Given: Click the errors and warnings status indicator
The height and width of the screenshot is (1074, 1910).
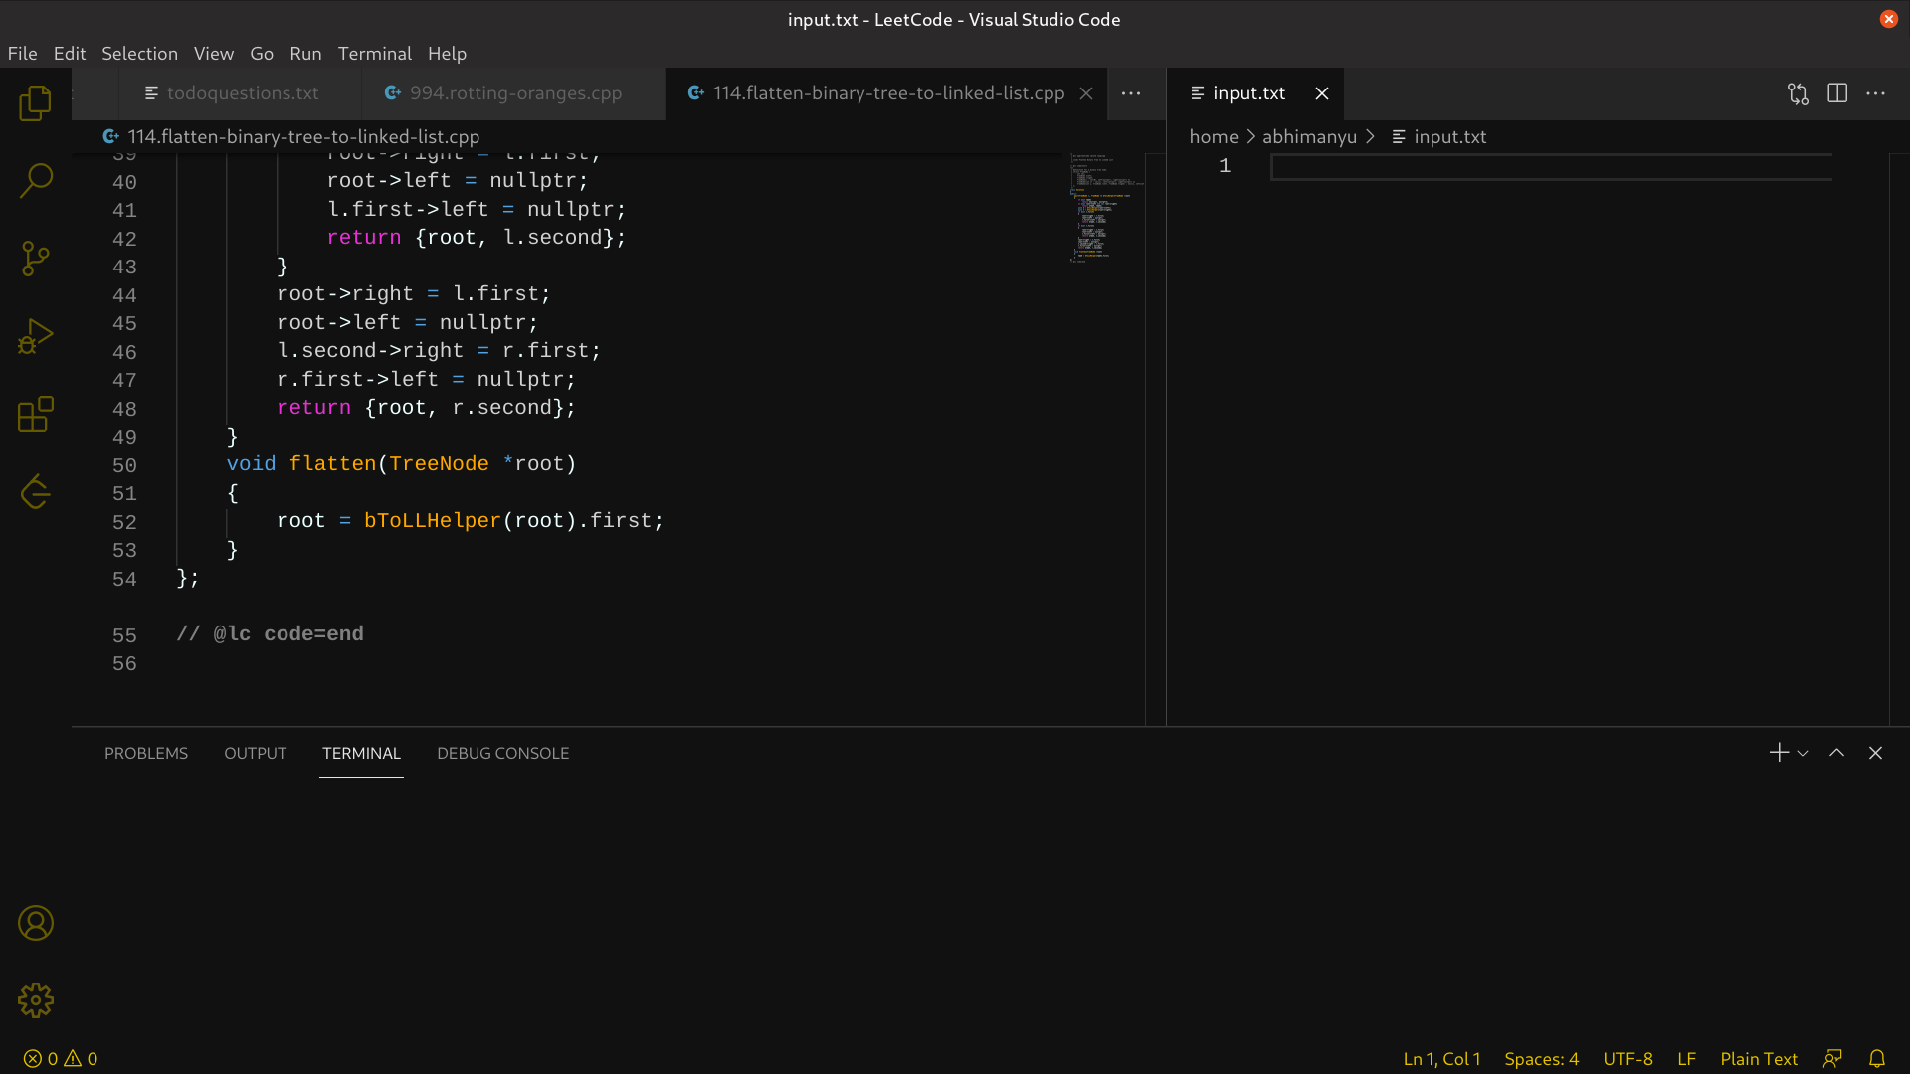Looking at the screenshot, I should click(61, 1059).
